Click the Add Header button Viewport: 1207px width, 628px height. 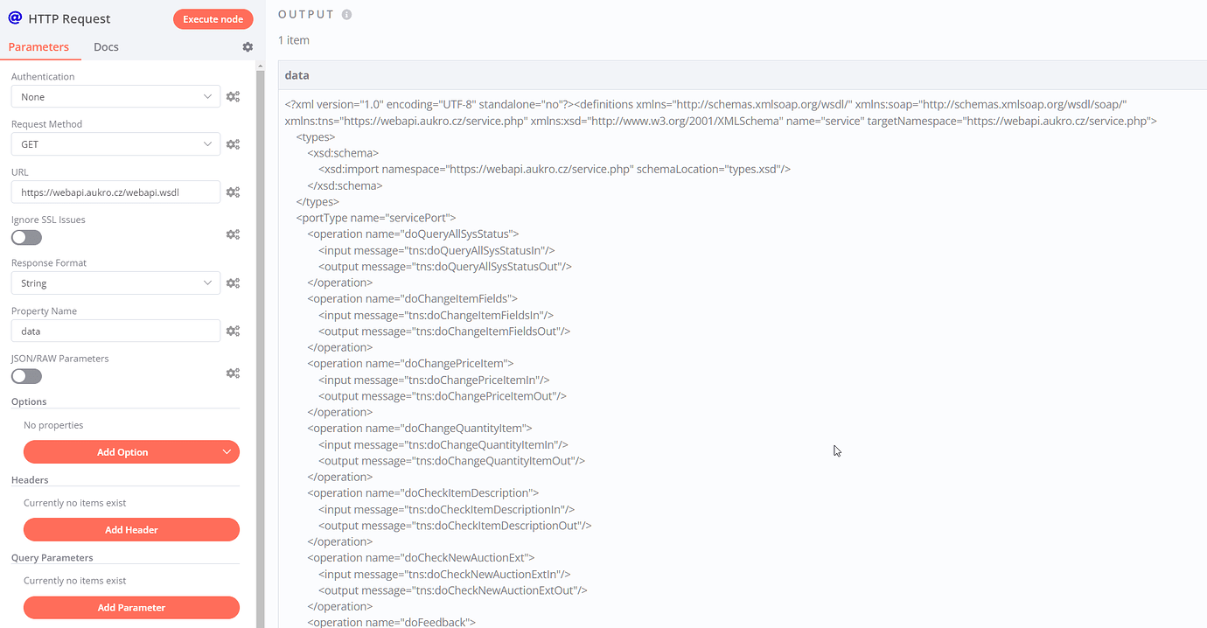pos(131,529)
